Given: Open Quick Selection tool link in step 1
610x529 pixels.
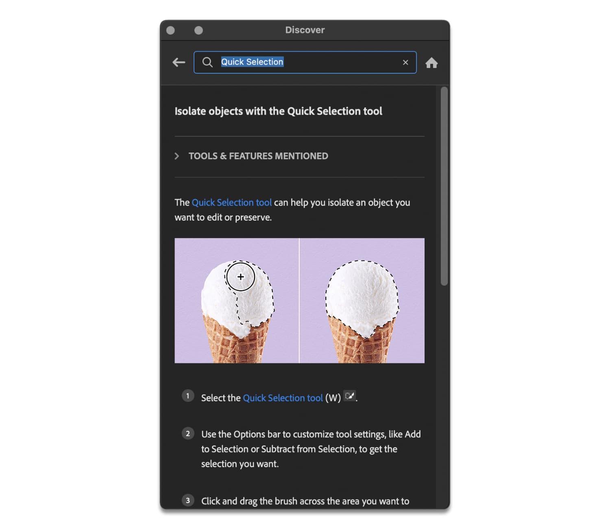Looking at the screenshot, I should (283, 398).
